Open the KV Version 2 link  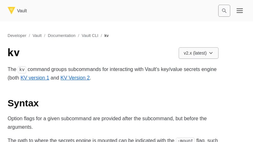(75, 78)
